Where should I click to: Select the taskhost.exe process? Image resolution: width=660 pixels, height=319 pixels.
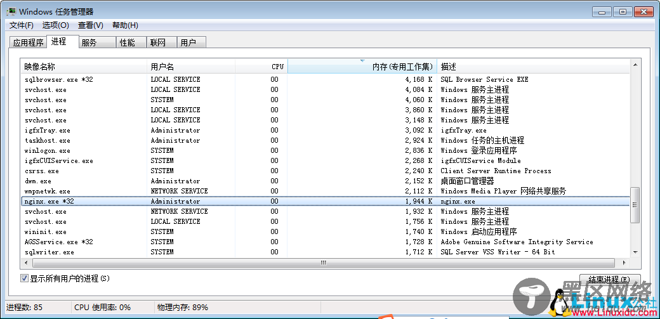pos(326,141)
